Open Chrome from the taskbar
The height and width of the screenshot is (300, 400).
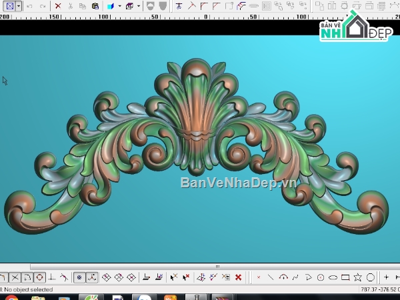(x=11, y=297)
